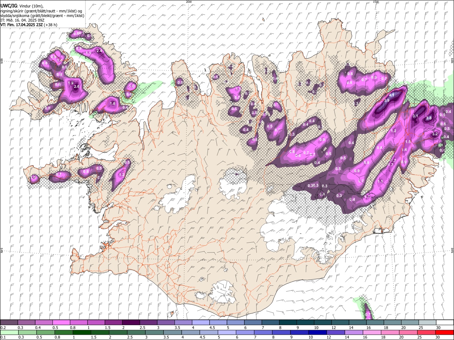This screenshot has height=340, width=454.
Task: Click the '3.9' precipitation value in the east
Action: [x=387, y=101]
